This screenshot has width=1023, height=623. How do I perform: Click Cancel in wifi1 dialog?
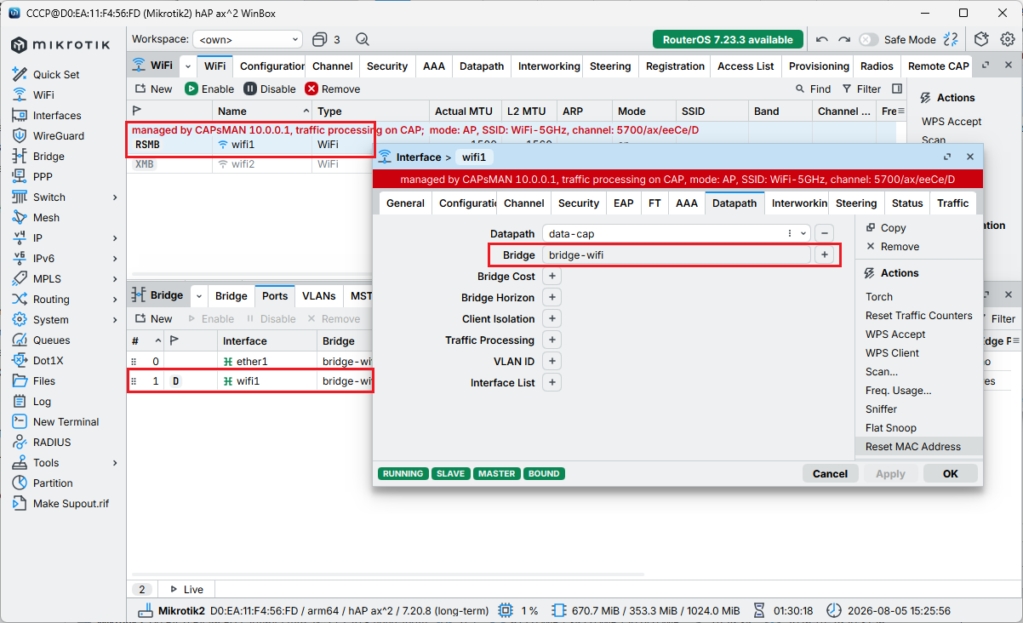[x=830, y=474]
